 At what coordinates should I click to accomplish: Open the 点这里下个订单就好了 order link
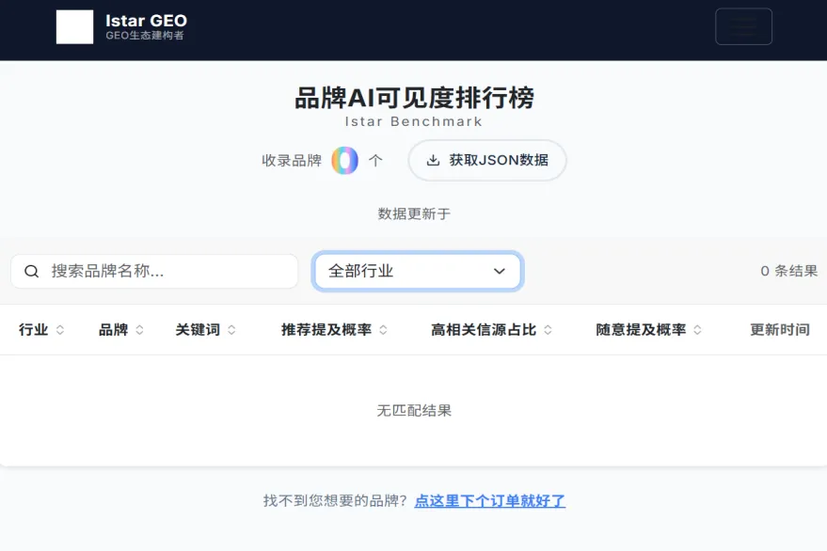coord(489,501)
